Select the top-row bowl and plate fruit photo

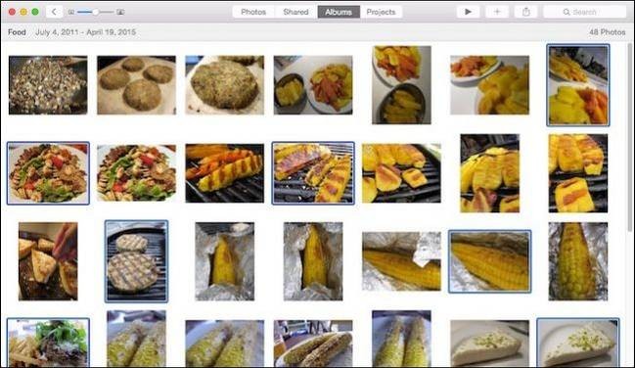click(x=313, y=85)
